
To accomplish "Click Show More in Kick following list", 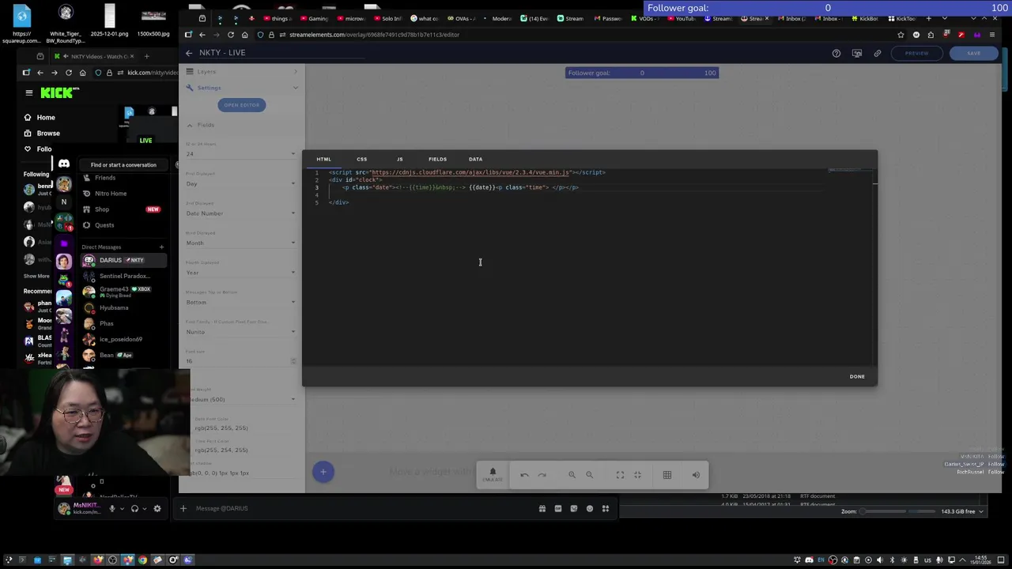I will click(x=36, y=276).
